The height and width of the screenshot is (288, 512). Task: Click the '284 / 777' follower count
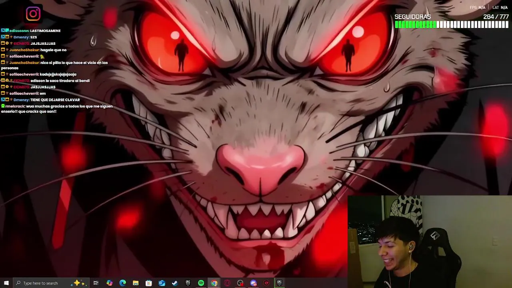pyautogui.click(x=496, y=17)
